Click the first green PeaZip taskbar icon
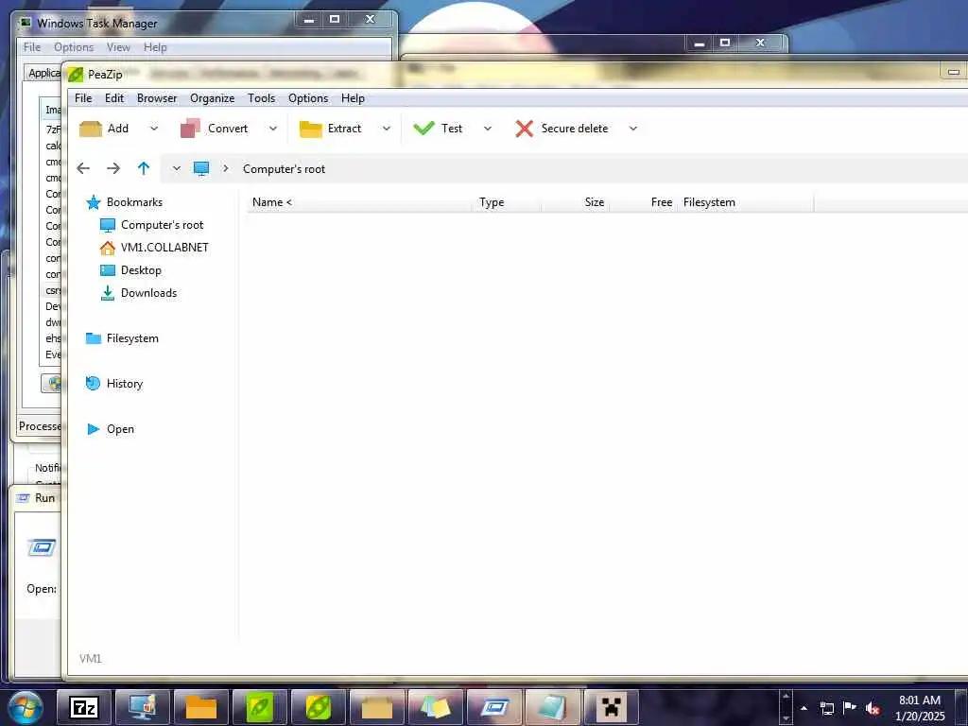Image resolution: width=968 pixels, height=726 pixels. tap(260, 707)
